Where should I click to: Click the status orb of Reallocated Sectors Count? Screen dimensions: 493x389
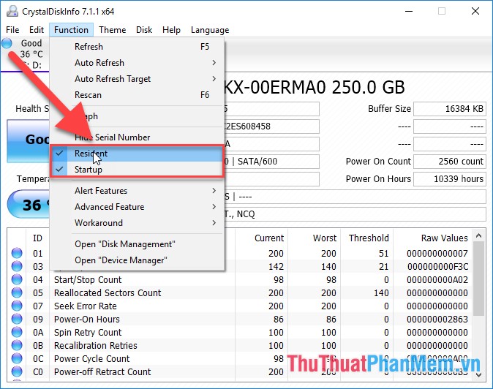click(17, 292)
